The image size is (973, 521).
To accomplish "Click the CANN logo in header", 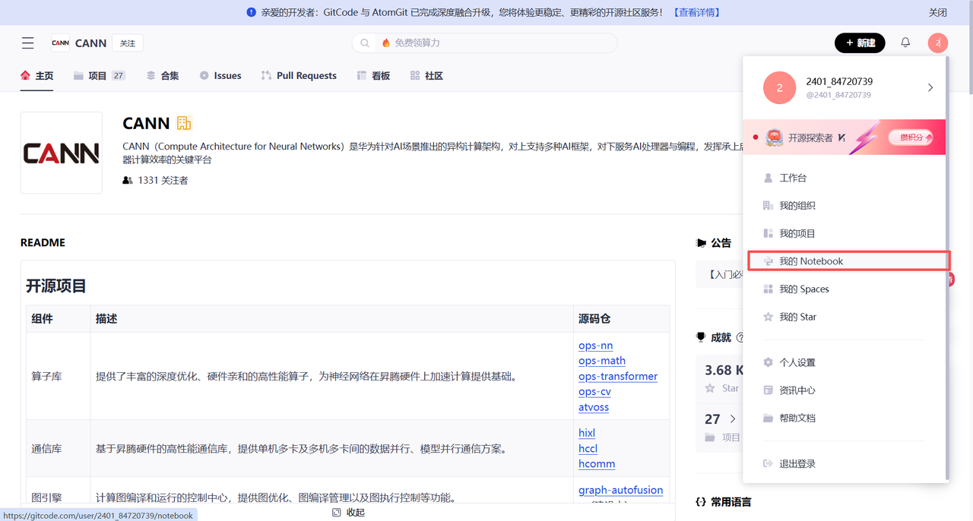I will click(61, 43).
